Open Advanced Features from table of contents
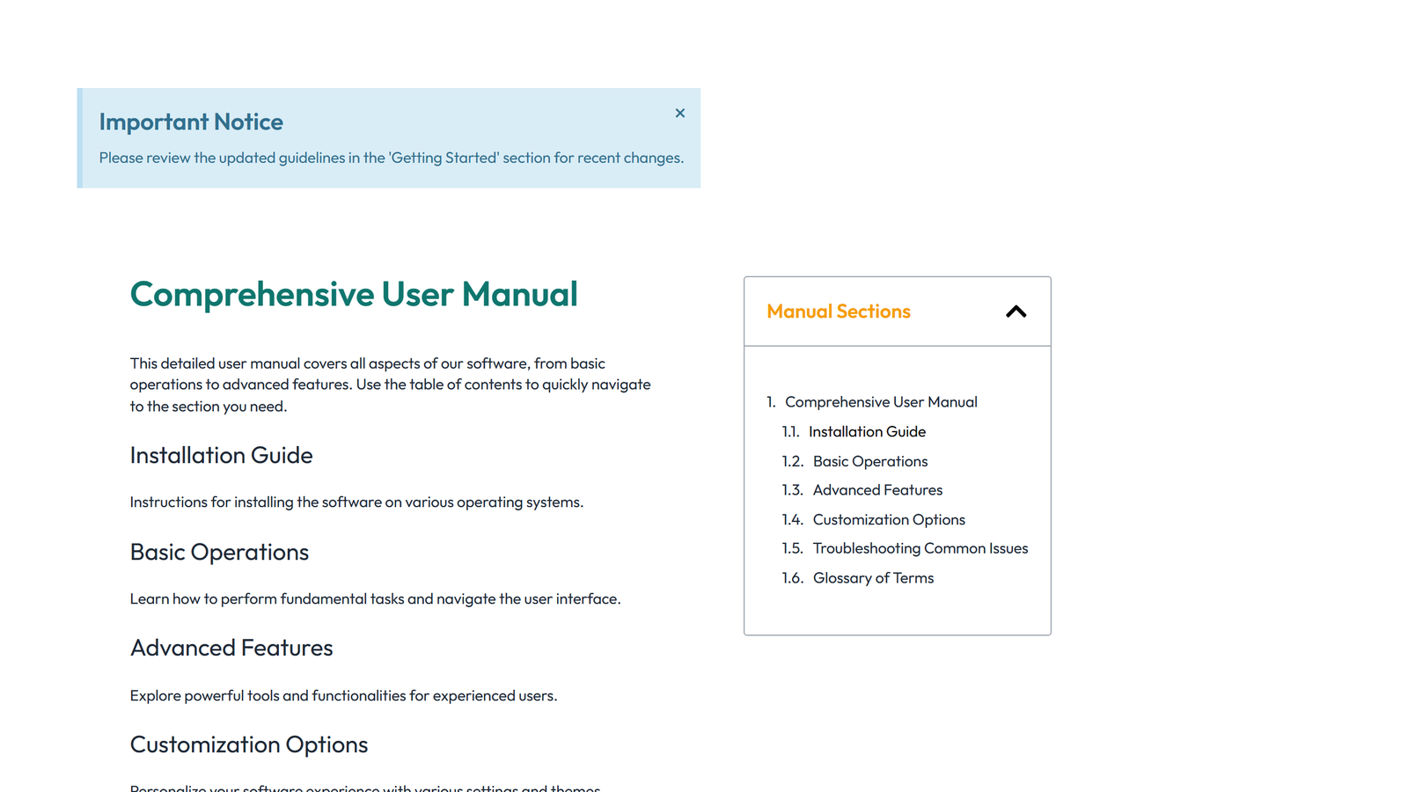The image size is (1408, 792). (x=876, y=489)
